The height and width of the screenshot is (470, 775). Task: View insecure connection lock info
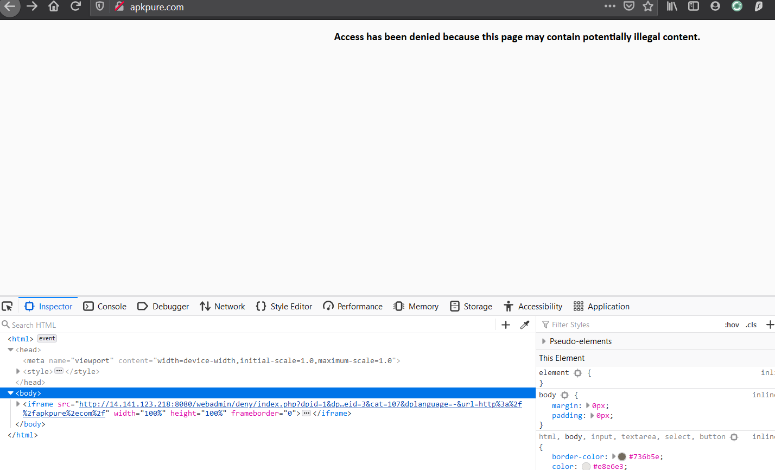click(119, 7)
